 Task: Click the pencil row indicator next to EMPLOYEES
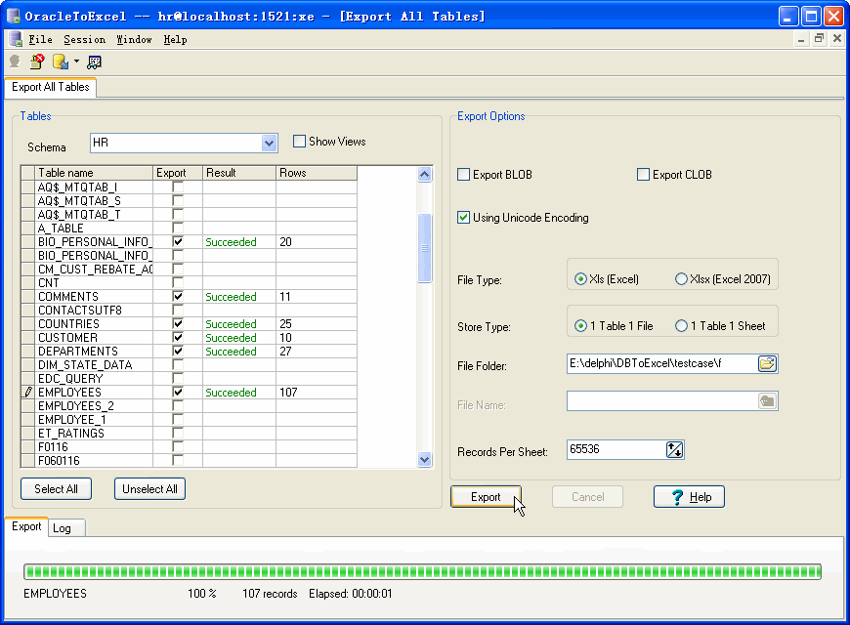point(27,393)
